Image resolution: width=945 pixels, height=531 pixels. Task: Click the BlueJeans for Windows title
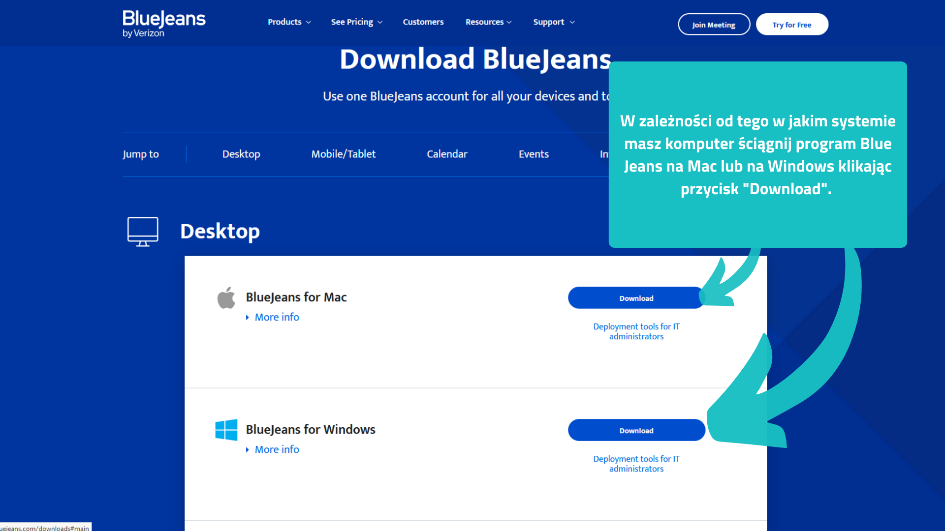pyautogui.click(x=311, y=430)
